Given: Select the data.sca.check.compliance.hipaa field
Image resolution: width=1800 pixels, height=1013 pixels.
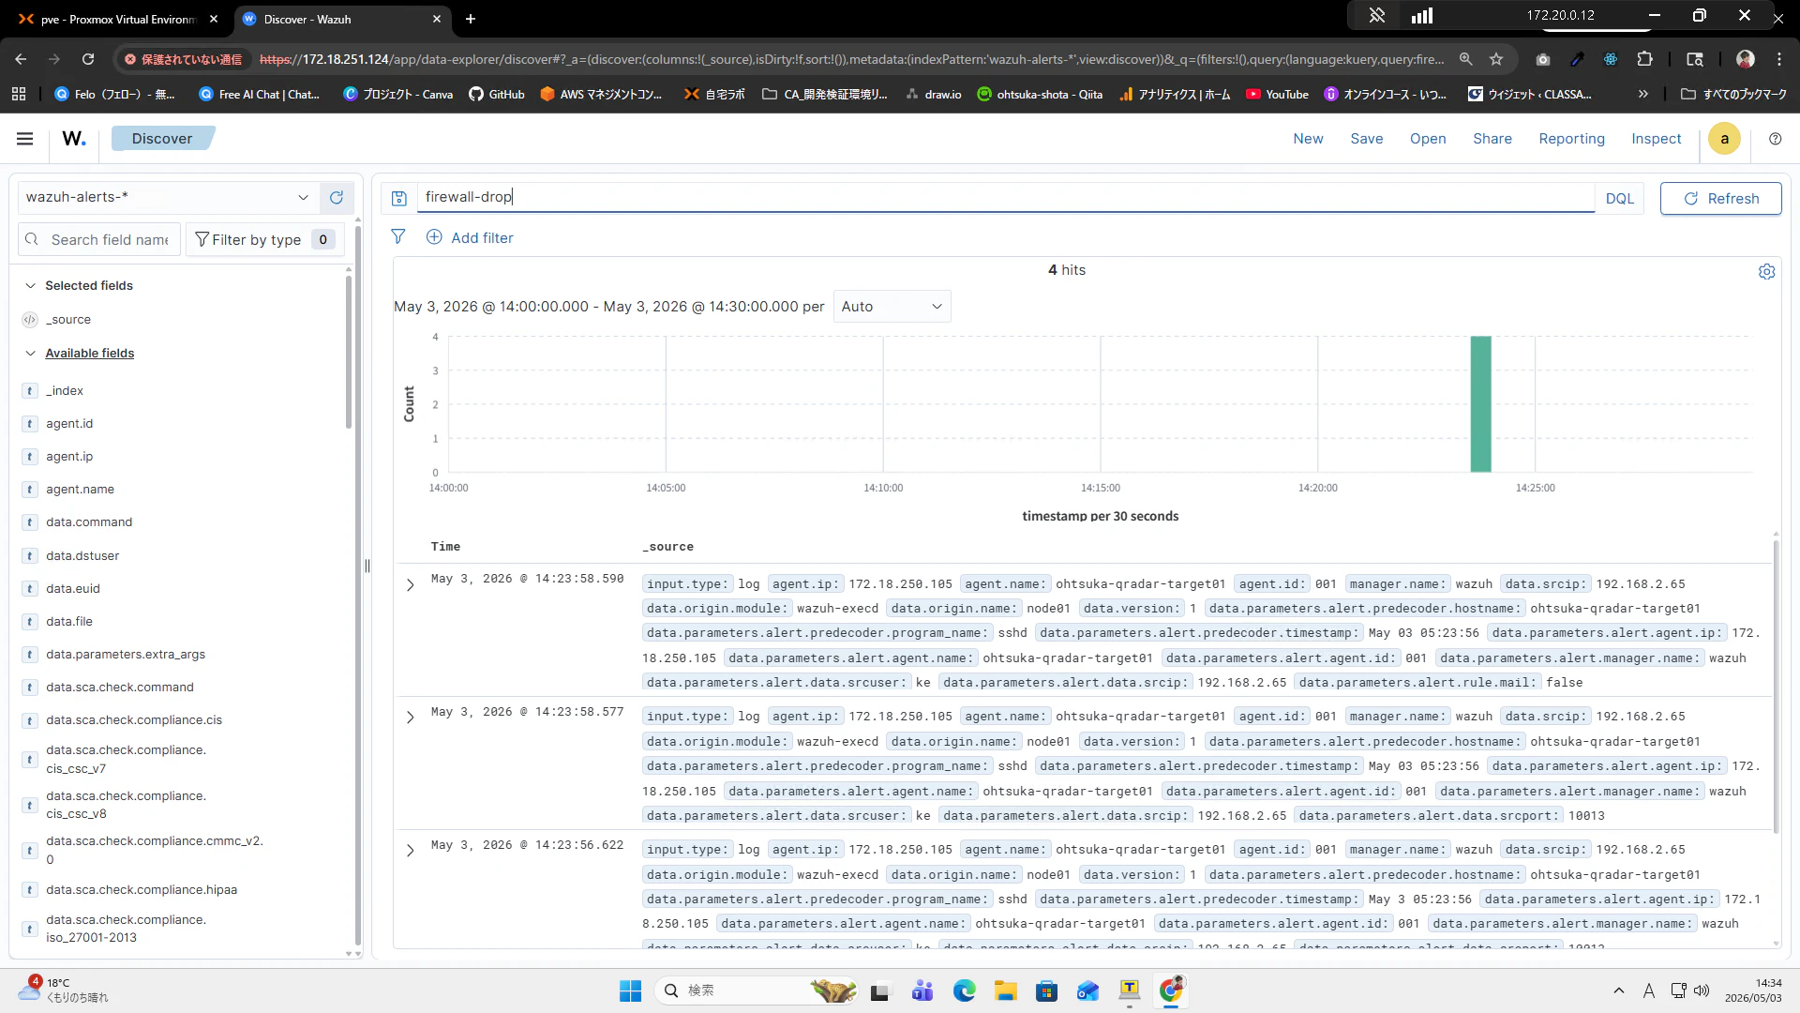Looking at the screenshot, I should click(142, 890).
